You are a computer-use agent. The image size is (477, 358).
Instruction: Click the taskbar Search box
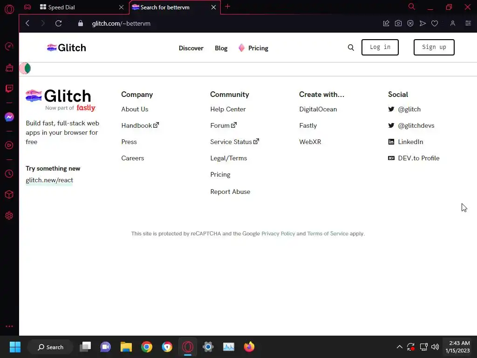point(50,347)
